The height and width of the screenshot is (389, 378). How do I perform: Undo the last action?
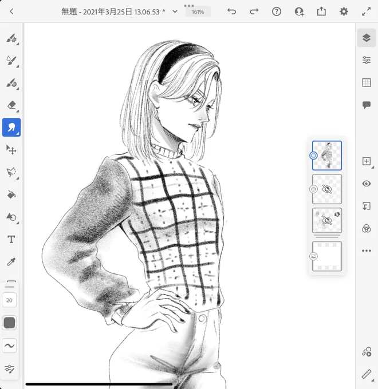pos(232,11)
